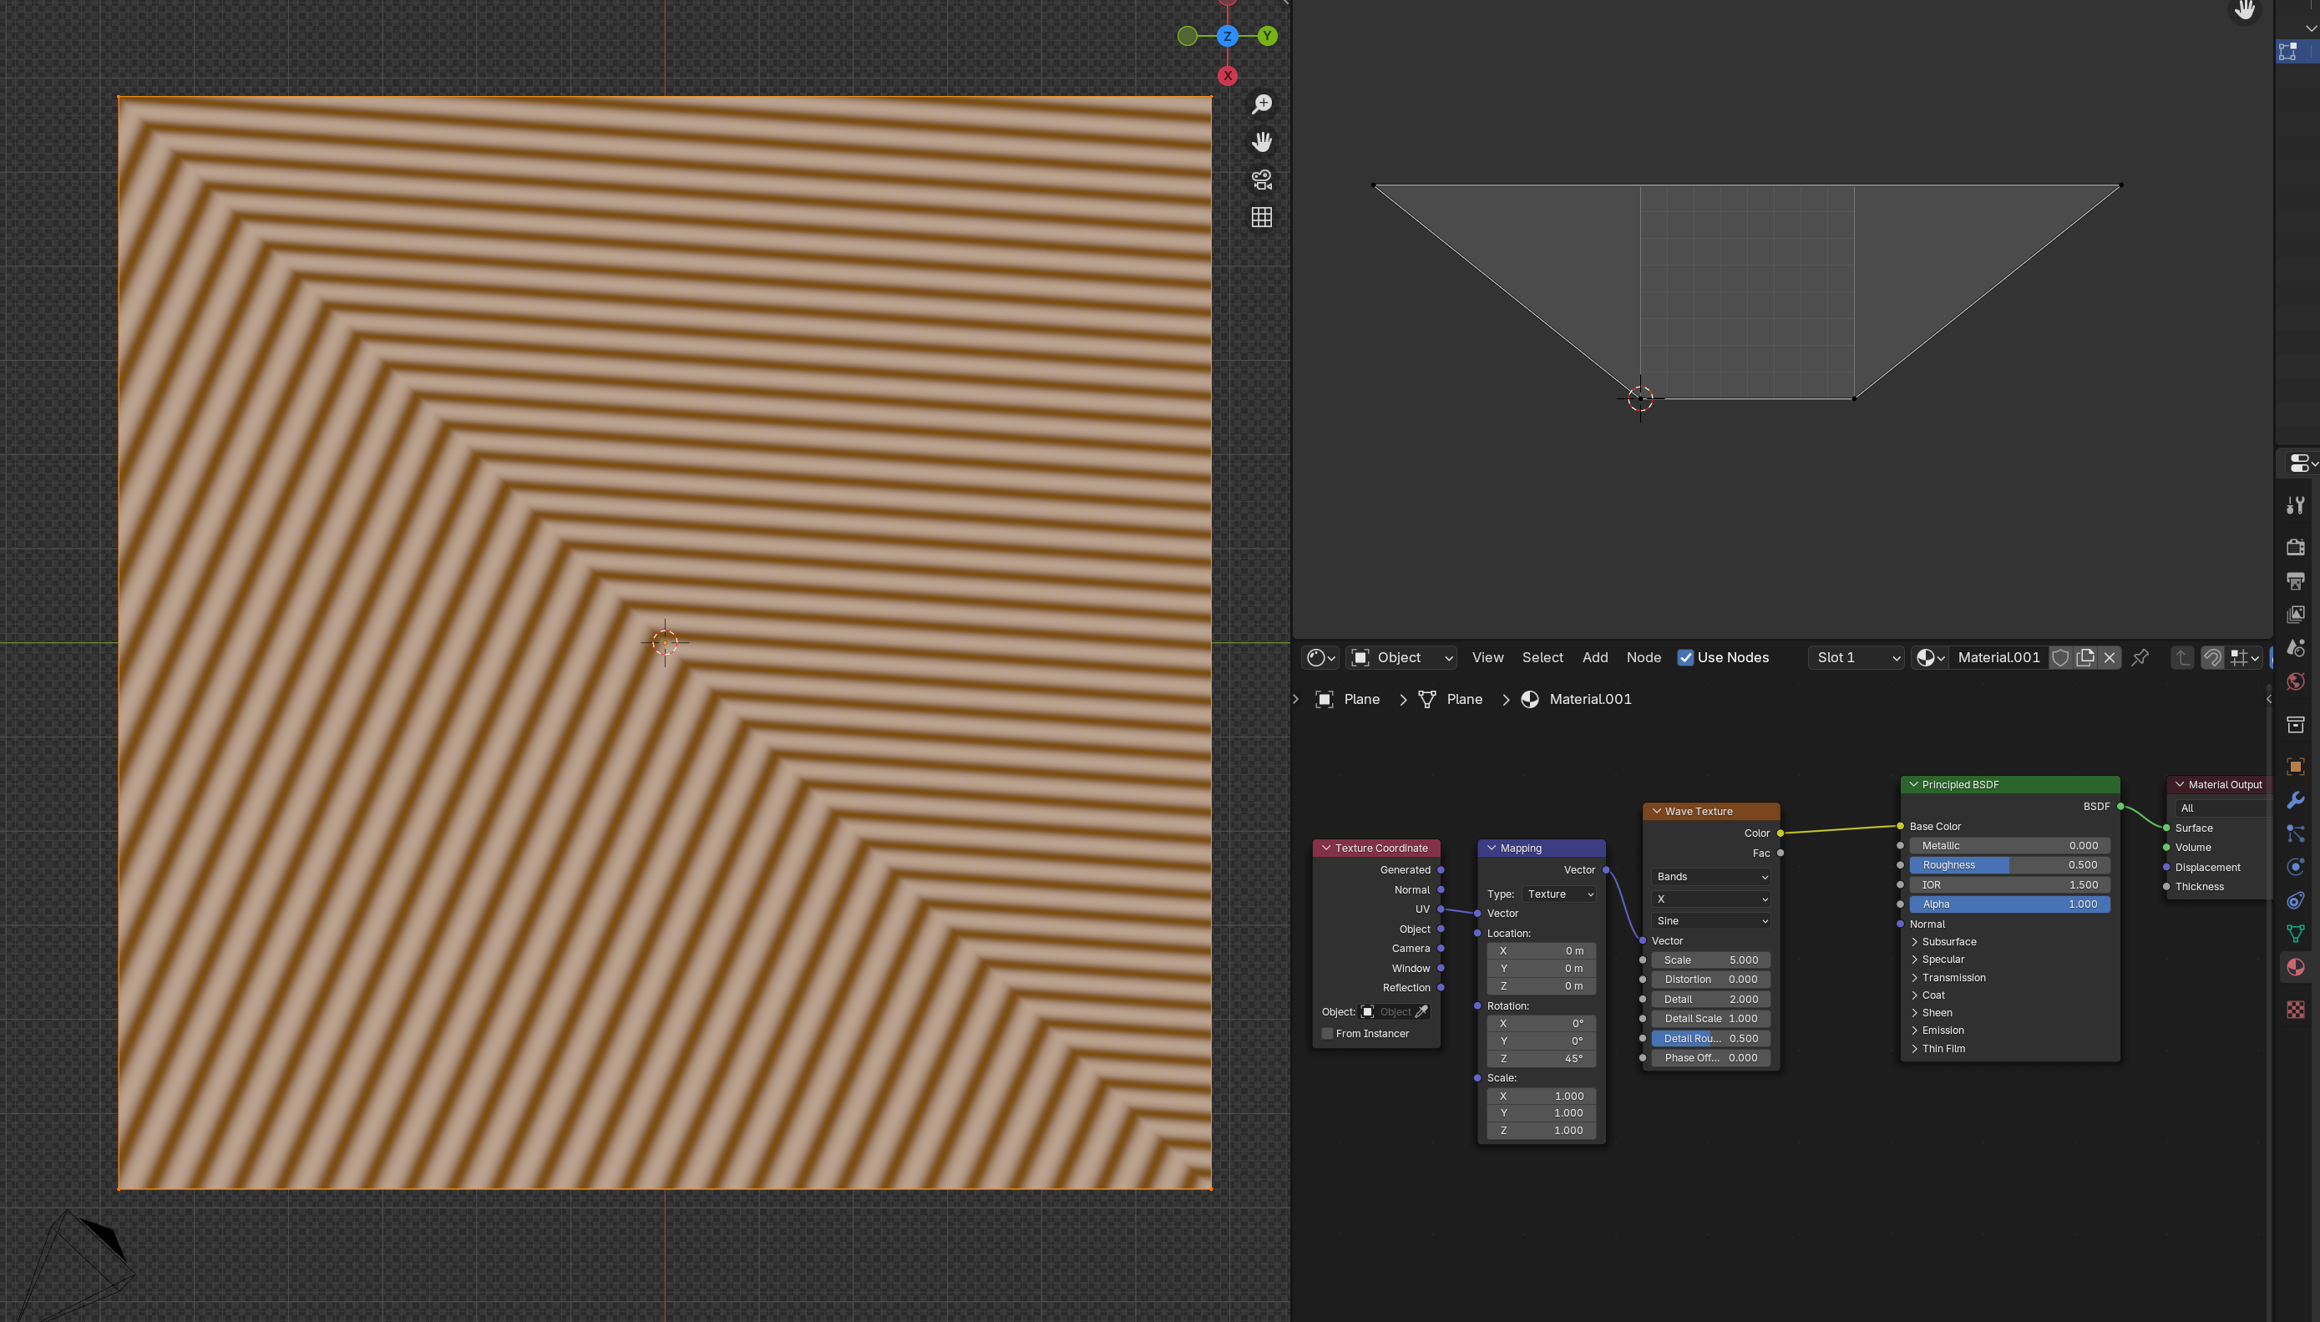Open the Slot 1 dropdown
Viewport: 2320px width, 1322px height.
click(1857, 657)
